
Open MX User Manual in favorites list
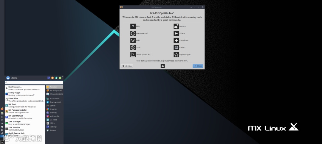click(25, 117)
